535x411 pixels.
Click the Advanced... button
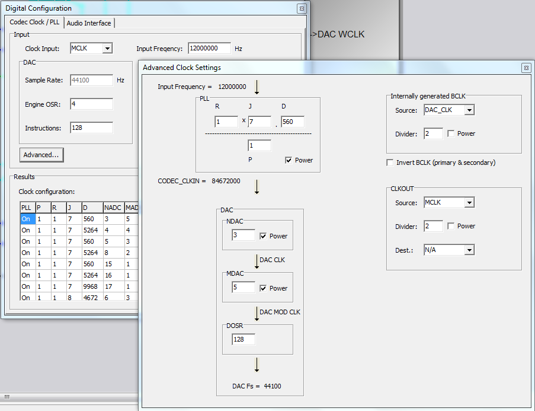click(x=41, y=155)
